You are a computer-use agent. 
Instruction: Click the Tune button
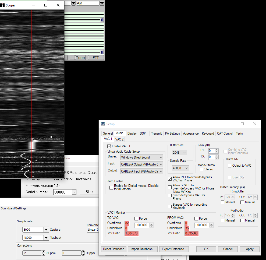(80, 58)
